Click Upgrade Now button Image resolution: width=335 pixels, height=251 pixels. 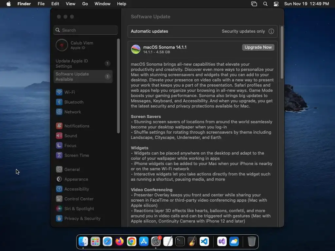point(258,47)
